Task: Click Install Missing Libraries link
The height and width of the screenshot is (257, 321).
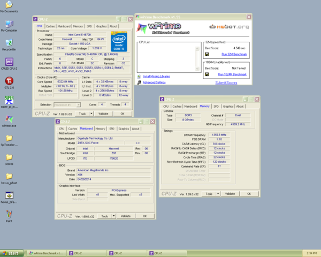Action: [x=156, y=77]
